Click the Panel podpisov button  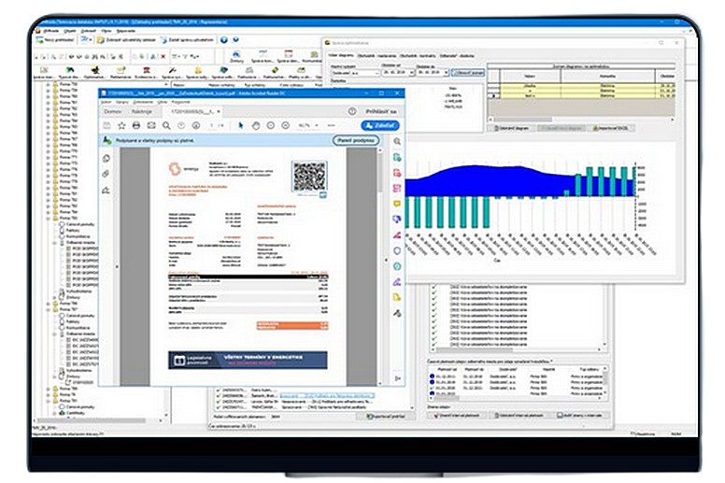[x=353, y=140]
